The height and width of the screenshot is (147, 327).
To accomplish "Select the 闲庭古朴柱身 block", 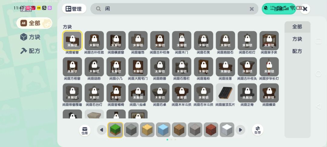I will (x=160, y=41).
